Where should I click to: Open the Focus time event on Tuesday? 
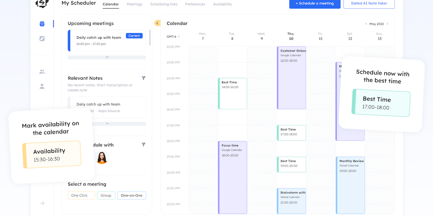232,177
